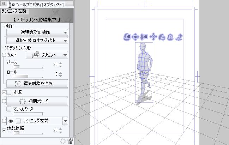Toggle the 光源 checkbox
The height and width of the screenshot is (145, 229).
(9, 92)
